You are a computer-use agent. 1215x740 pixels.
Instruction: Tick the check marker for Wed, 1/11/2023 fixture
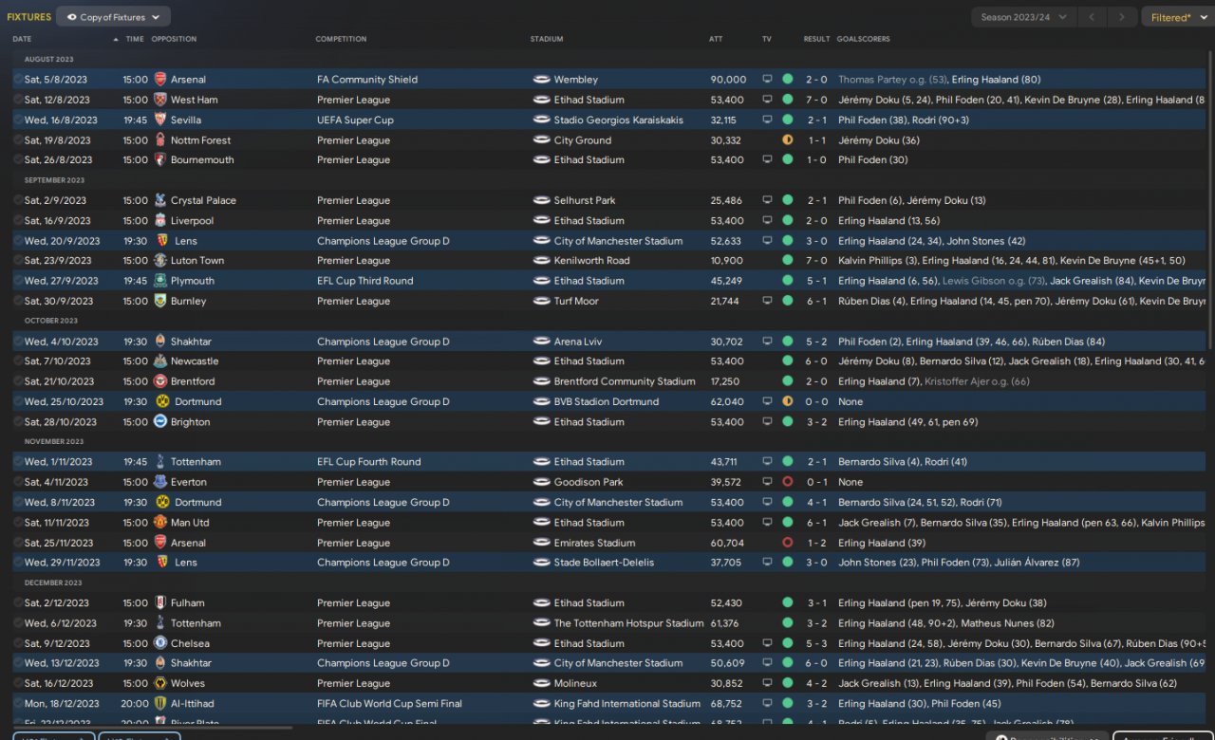point(18,462)
